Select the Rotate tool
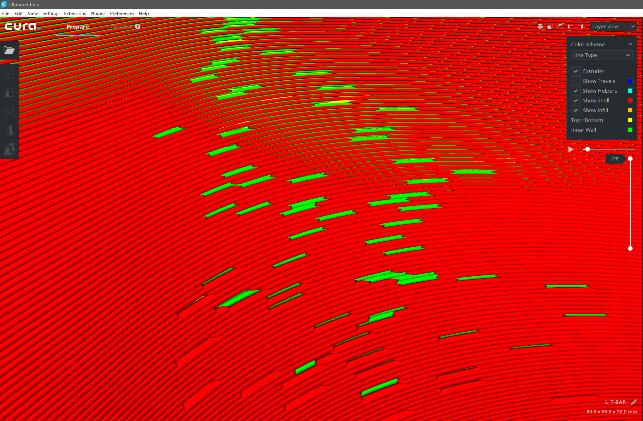Viewport: 643px width, 421px height. click(9, 112)
